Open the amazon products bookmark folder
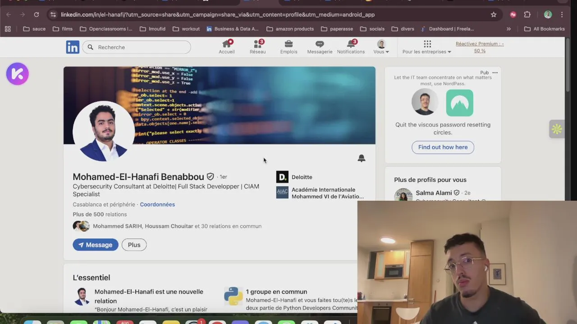577x324 pixels. click(290, 29)
